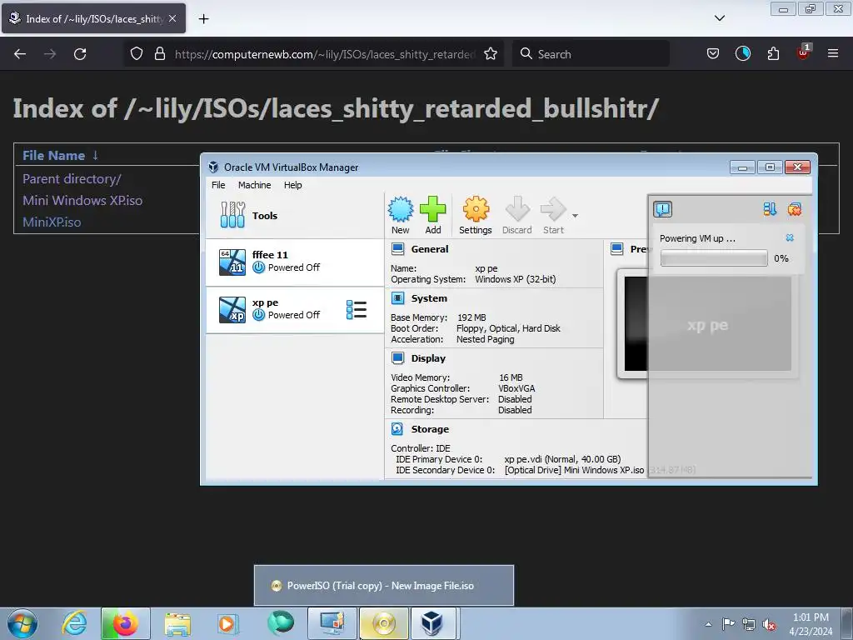Viewport: 853px width, 640px height.
Task: Open the Machine menu in VirtualBox
Action: (254, 185)
